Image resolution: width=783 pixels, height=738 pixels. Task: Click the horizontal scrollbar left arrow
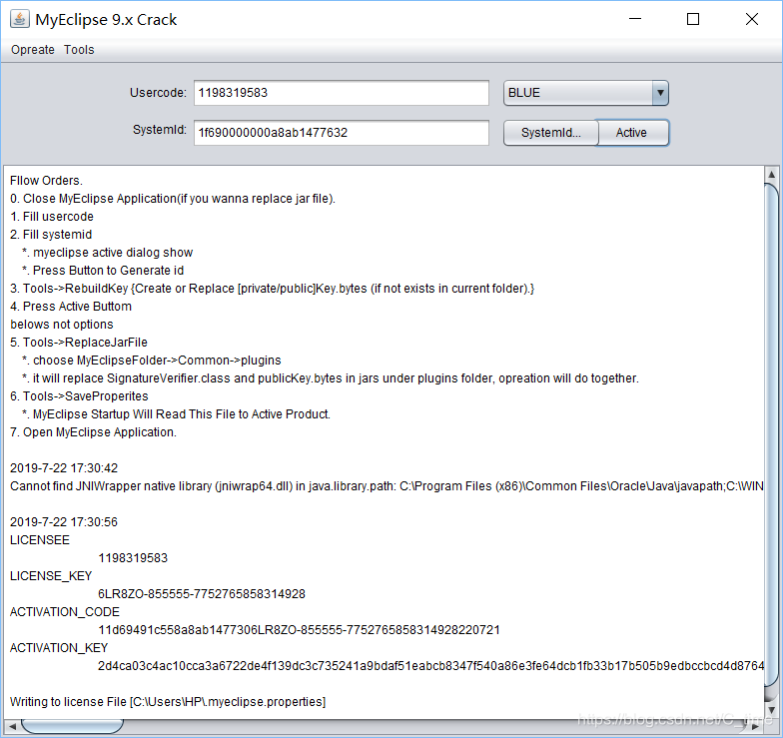click(x=12, y=726)
